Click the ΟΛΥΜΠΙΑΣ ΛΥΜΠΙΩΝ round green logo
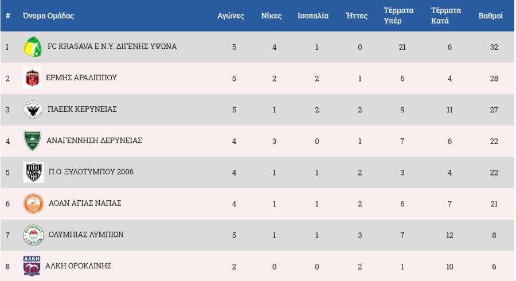This screenshot has height=281, width=516. click(32, 235)
